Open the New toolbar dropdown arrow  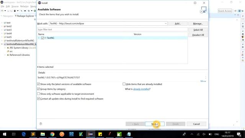coord(5,11)
